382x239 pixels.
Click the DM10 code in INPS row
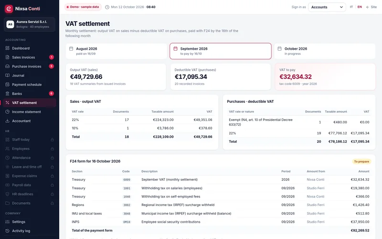click(x=127, y=222)
